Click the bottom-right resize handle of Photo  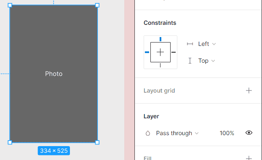[x=97, y=142]
